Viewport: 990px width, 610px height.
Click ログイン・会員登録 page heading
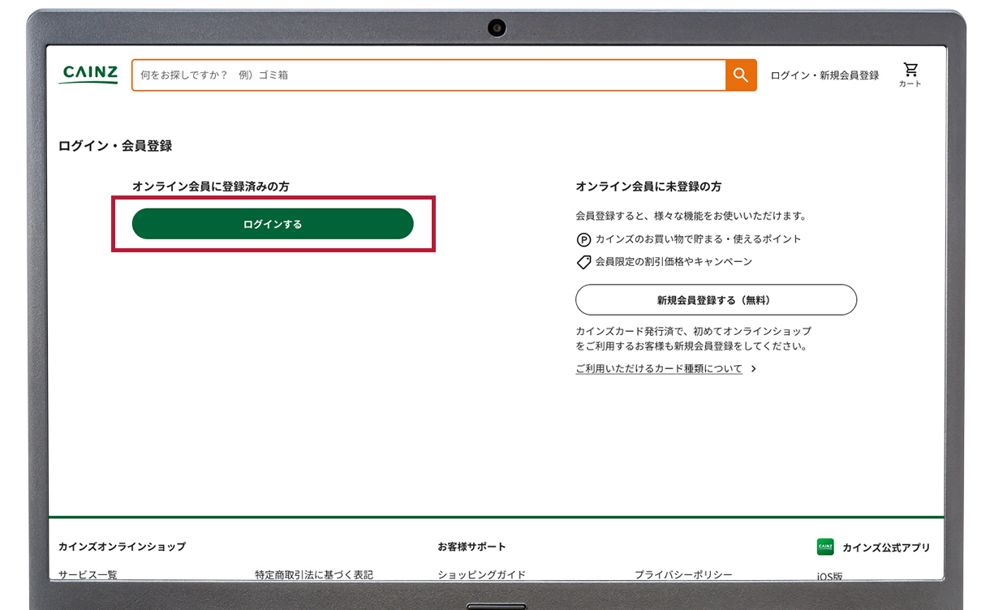[x=115, y=146]
